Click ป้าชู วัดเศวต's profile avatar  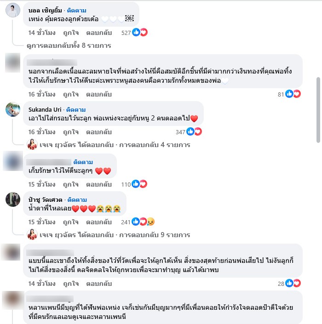click(13, 199)
